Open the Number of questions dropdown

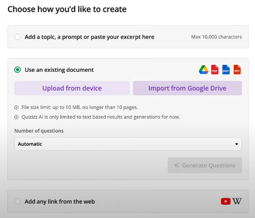coord(128,144)
